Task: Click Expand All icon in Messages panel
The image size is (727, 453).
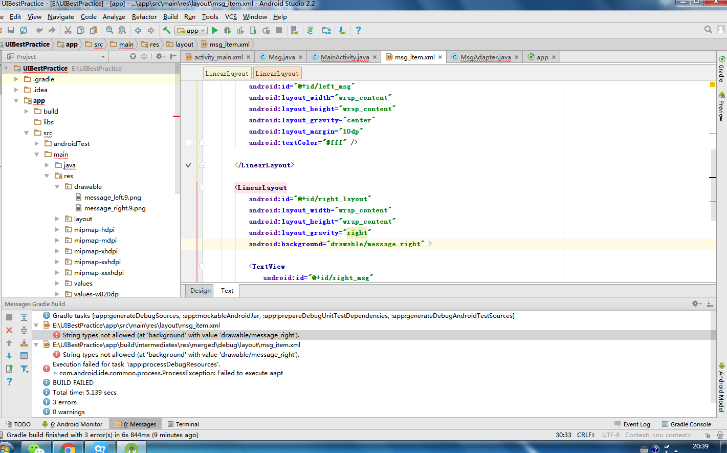Action: click(x=24, y=317)
